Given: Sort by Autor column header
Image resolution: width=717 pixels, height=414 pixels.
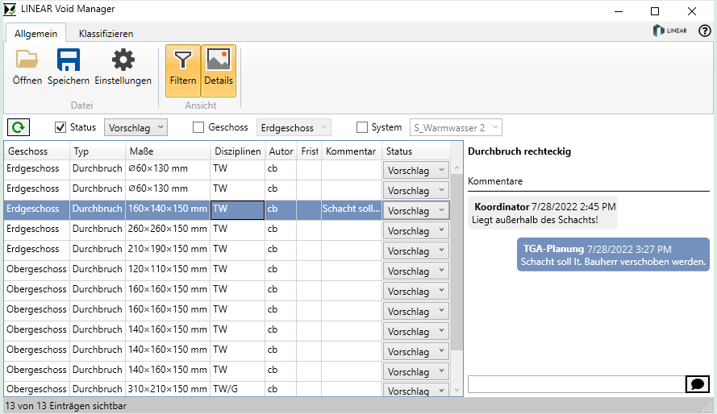Looking at the screenshot, I should click(x=281, y=151).
